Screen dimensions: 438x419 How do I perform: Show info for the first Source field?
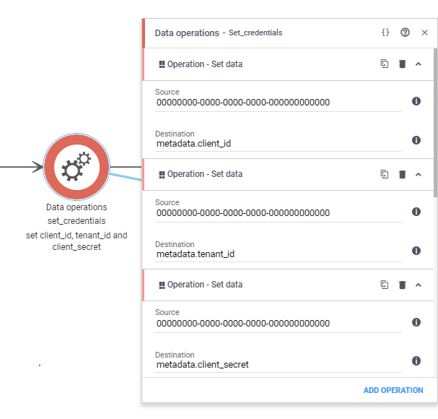[x=416, y=101]
